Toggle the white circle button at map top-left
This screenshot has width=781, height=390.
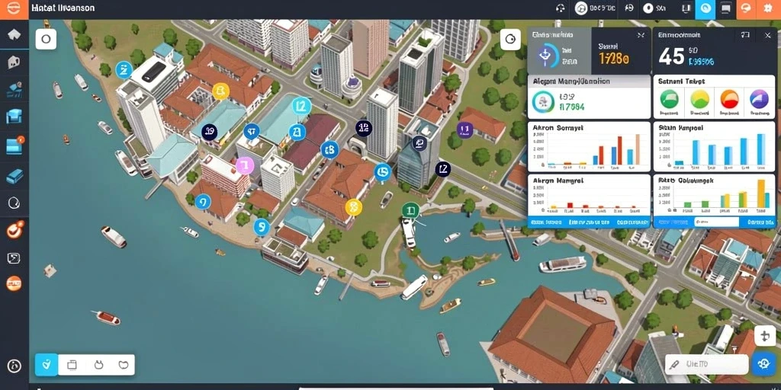(46, 39)
